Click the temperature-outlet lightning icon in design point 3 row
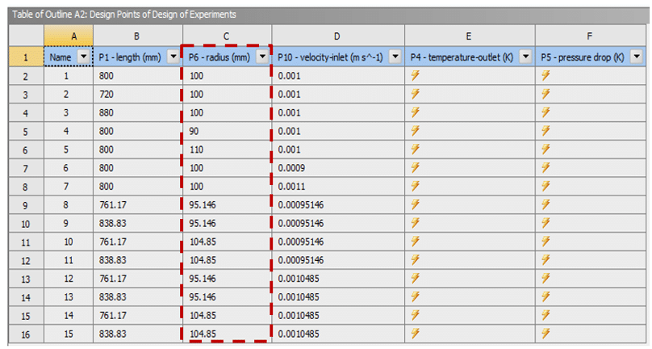This screenshot has height=349, width=652. (x=415, y=112)
